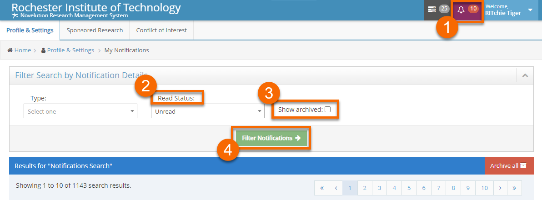
Task: Select the Profile & Settings tab
Action: pyautogui.click(x=30, y=30)
